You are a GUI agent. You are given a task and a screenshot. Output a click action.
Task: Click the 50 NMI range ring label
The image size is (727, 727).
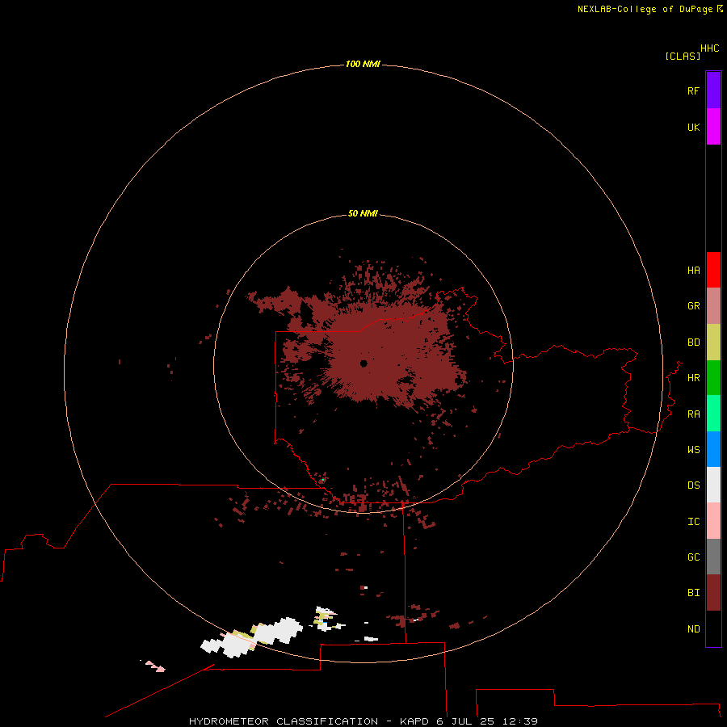pos(363,213)
